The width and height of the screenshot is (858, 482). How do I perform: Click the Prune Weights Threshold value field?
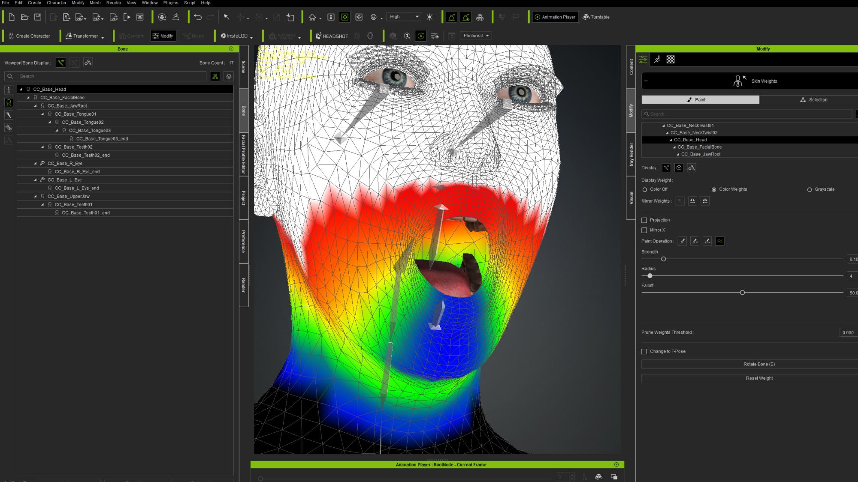[x=848, y=332]
